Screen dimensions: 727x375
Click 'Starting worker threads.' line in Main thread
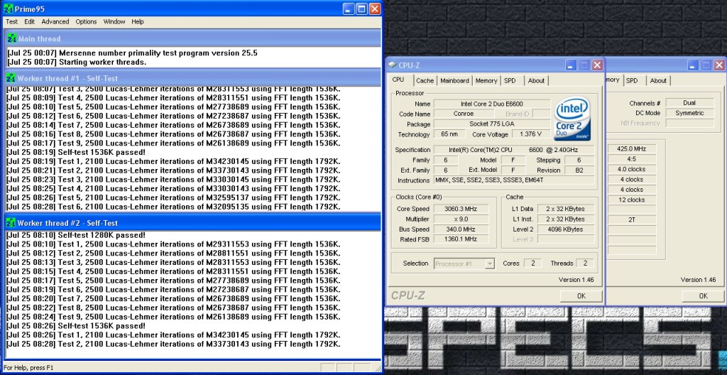pyautogui.click(x=77, y=62)
